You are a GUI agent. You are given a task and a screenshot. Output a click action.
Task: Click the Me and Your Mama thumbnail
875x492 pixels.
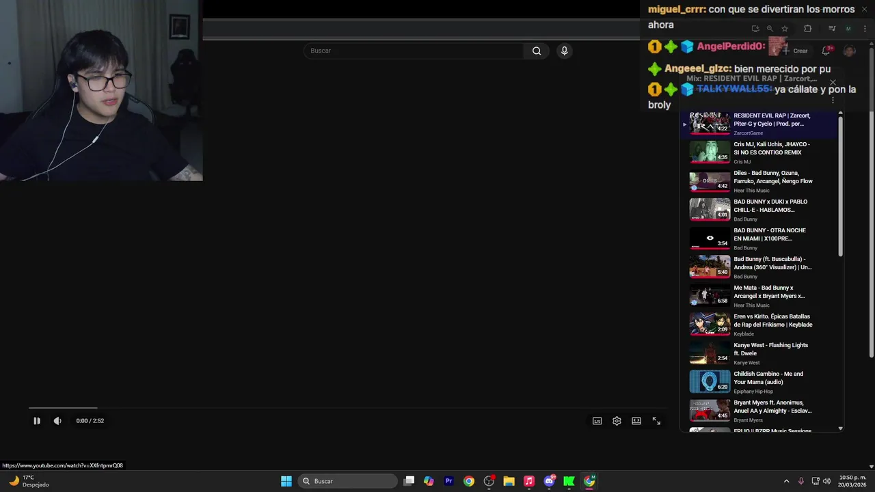click(x=710, y=382)
